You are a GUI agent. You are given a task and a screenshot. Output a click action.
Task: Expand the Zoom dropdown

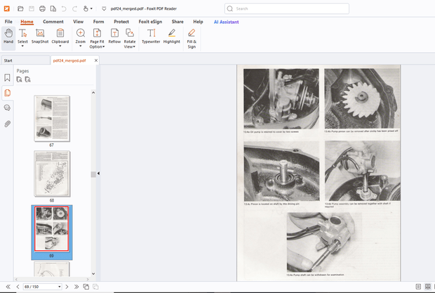(x=81, y=46)
